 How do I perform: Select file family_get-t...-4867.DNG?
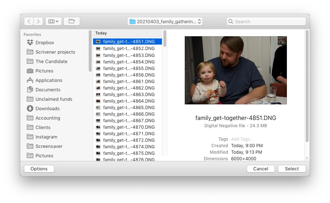coord(128,121)
